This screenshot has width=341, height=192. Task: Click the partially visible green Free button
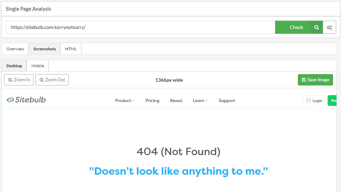pyautogui.click(x=332, y=101)
